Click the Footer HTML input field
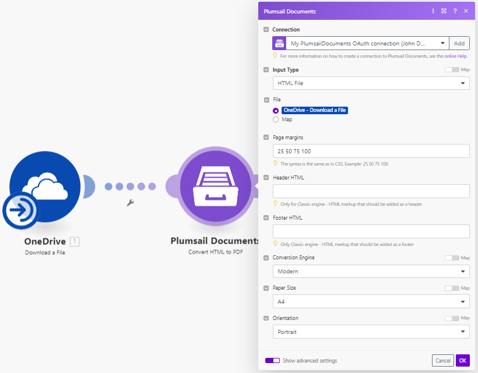 pos(371,231)
